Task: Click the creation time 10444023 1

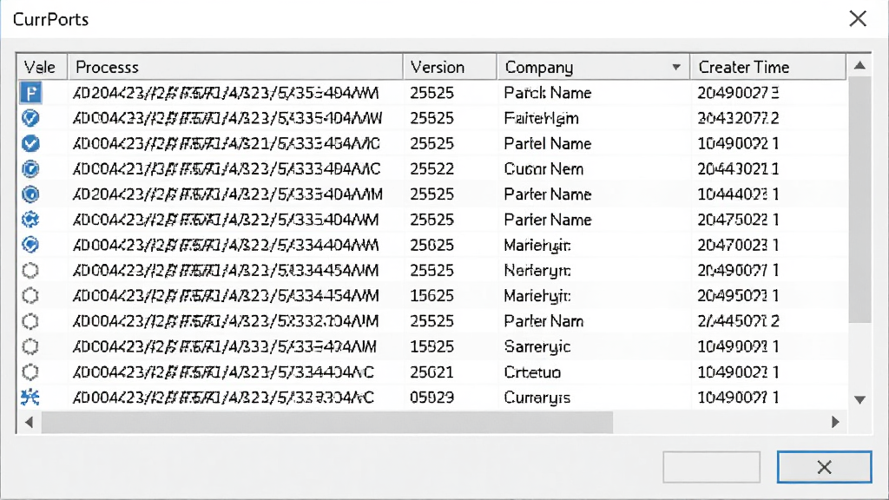Action: [x=738, y=194]
